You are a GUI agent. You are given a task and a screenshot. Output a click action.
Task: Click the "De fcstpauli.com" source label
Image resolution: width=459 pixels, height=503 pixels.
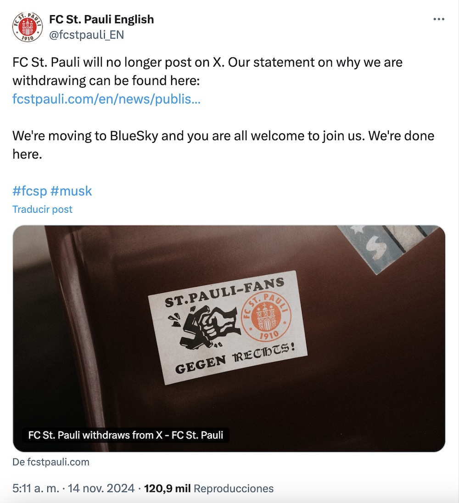pyautogui.click(x=51, y=462)
